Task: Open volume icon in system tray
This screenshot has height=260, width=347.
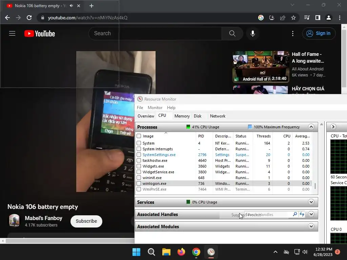Action: pos(305,252)
